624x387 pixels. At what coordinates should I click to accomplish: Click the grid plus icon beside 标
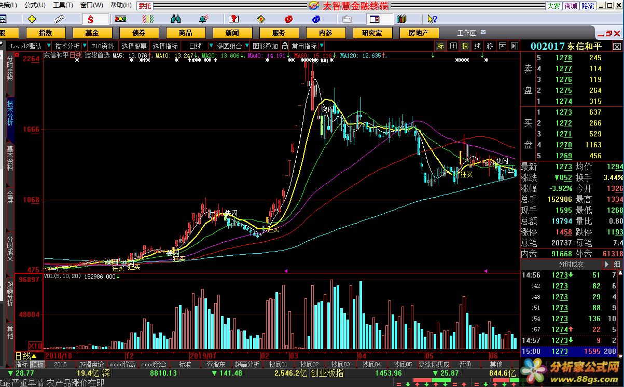(453, 46)
